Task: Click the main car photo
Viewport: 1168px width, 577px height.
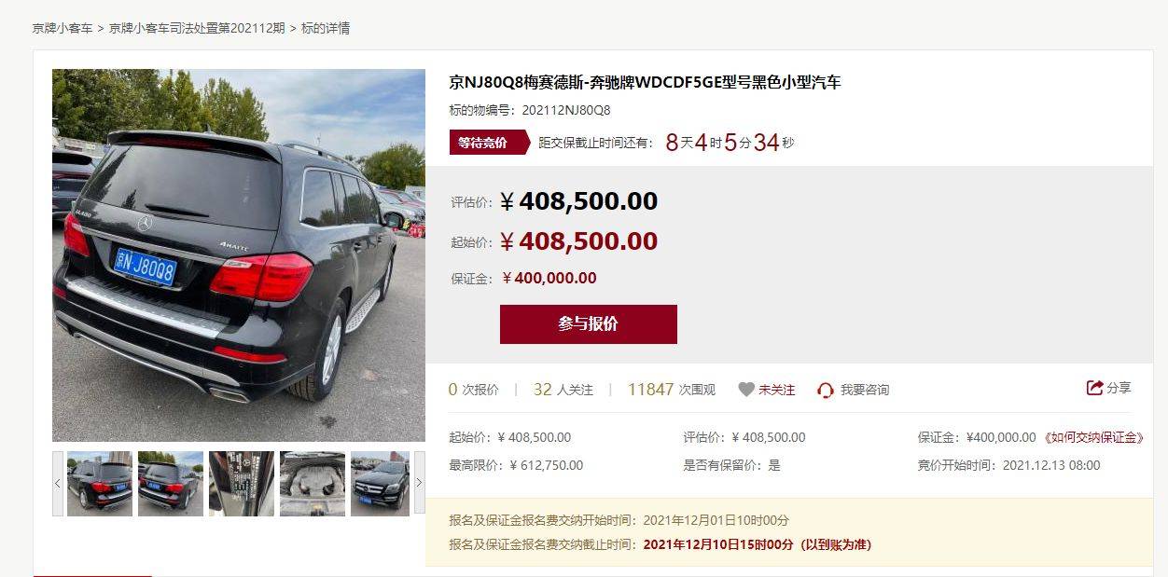Action: (239, 255)
